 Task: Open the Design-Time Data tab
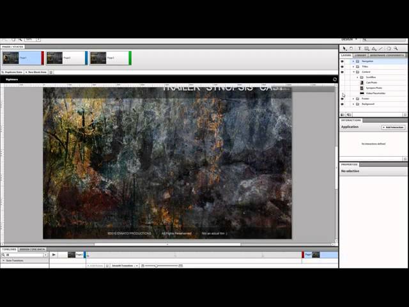tap(32, 249)
